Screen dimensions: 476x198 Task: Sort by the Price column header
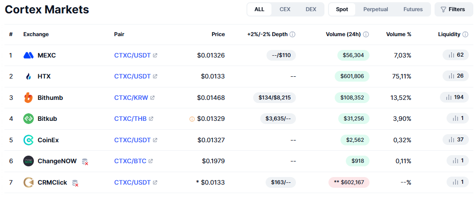(x=218, y=34)
